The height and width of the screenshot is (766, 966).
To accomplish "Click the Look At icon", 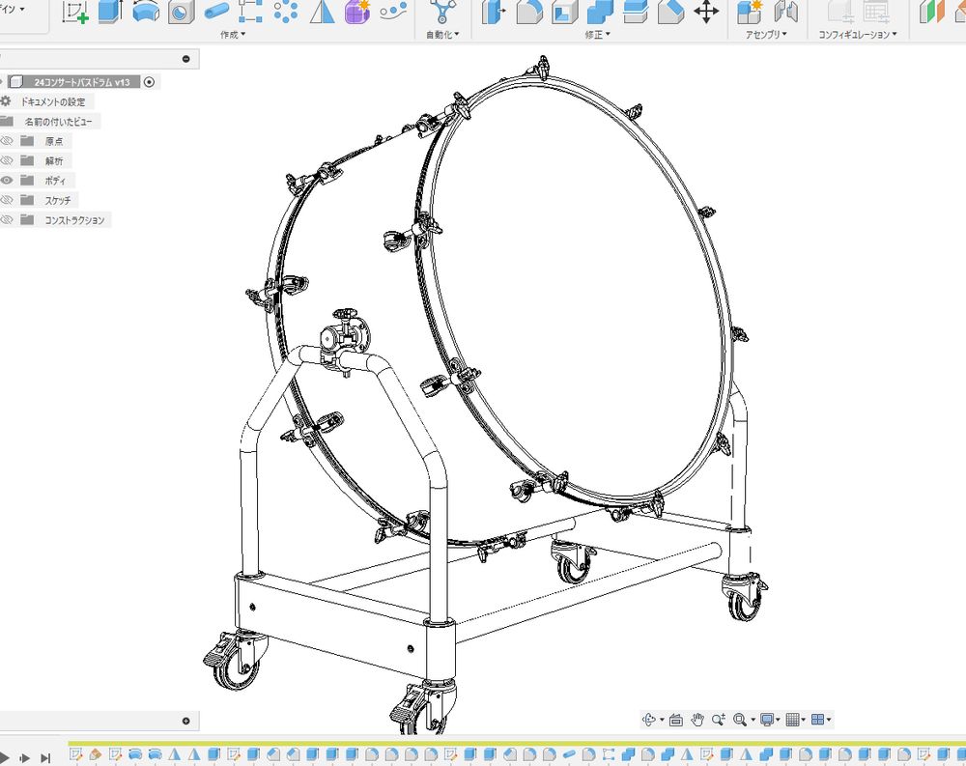I will click(x=676, y=720).
